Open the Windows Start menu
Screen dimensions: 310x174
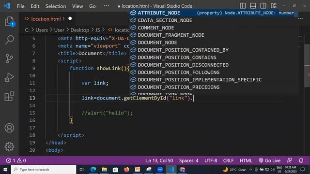pyautogui.click(x=5, y=170)
